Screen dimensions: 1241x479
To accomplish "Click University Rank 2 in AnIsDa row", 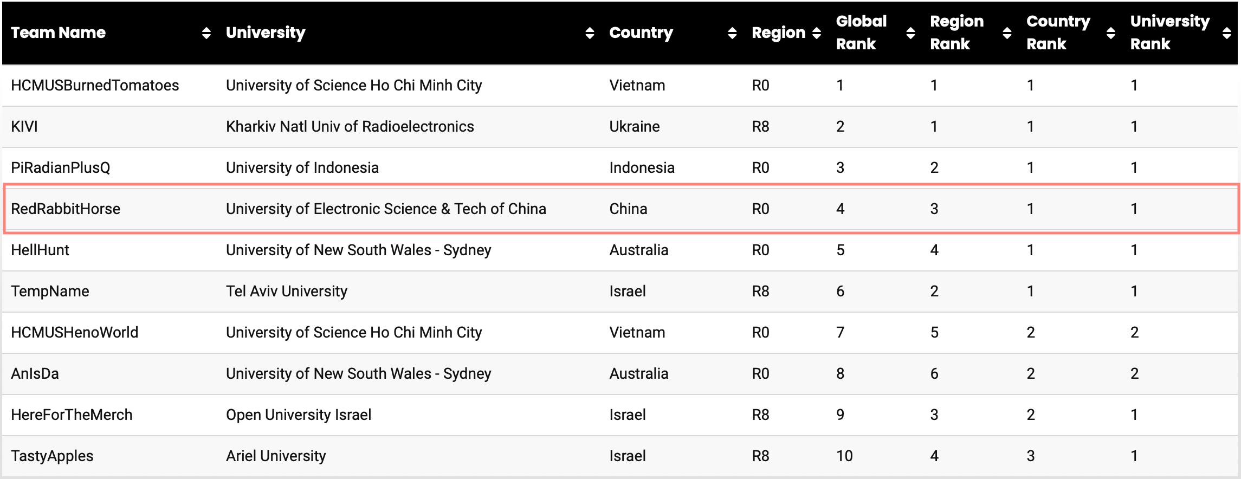I will tap(1135, 374).
